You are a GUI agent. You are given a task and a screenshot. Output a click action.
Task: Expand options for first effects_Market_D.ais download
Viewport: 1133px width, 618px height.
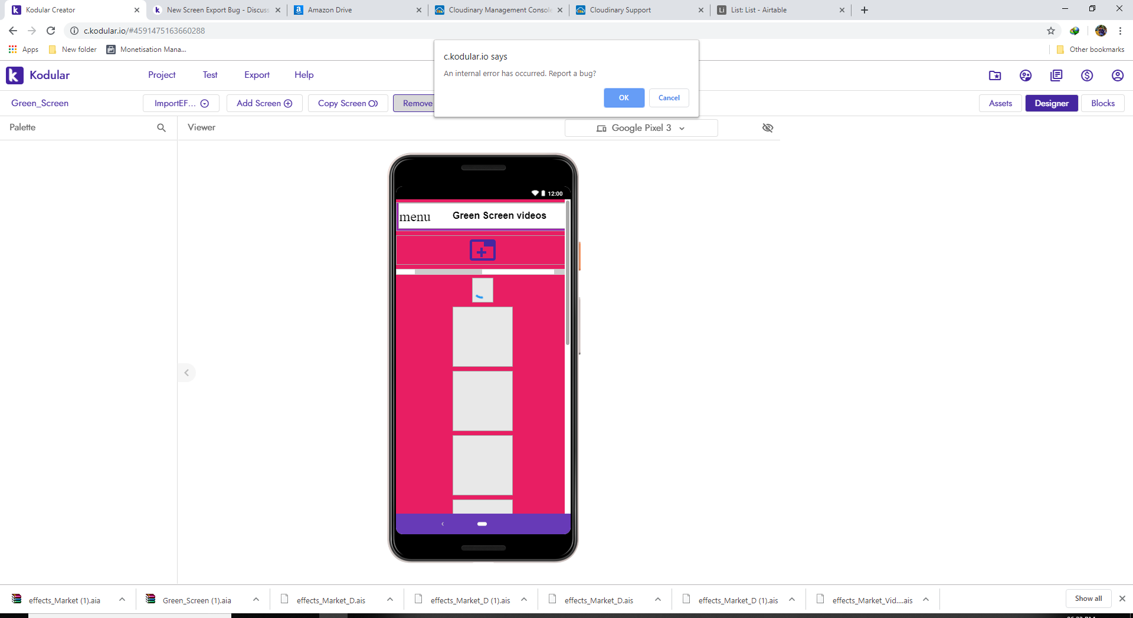[x=390, y=600]
